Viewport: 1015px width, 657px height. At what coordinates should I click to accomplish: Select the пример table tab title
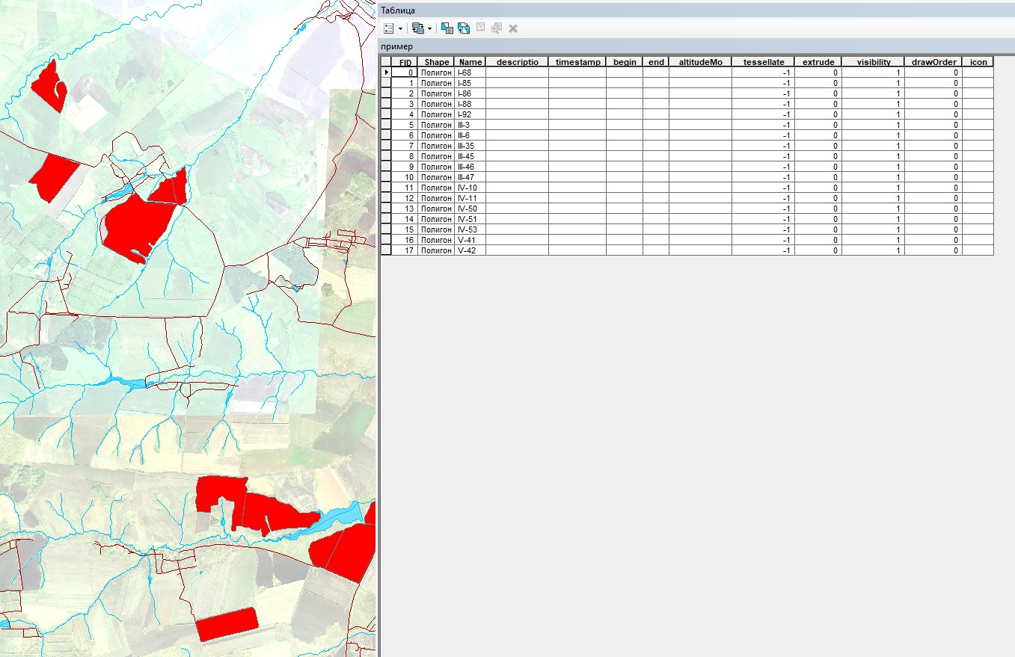(397, 46)
